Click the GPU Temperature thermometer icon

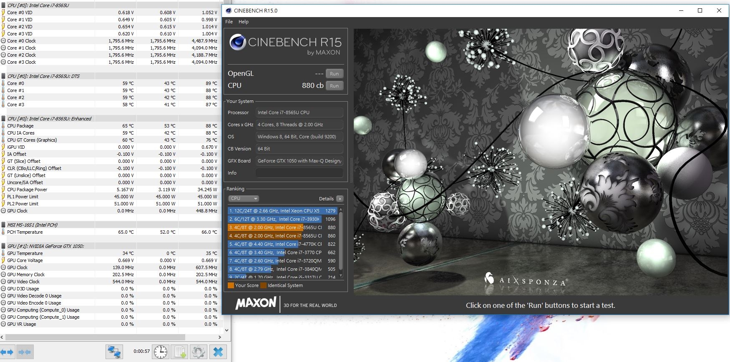3,253
